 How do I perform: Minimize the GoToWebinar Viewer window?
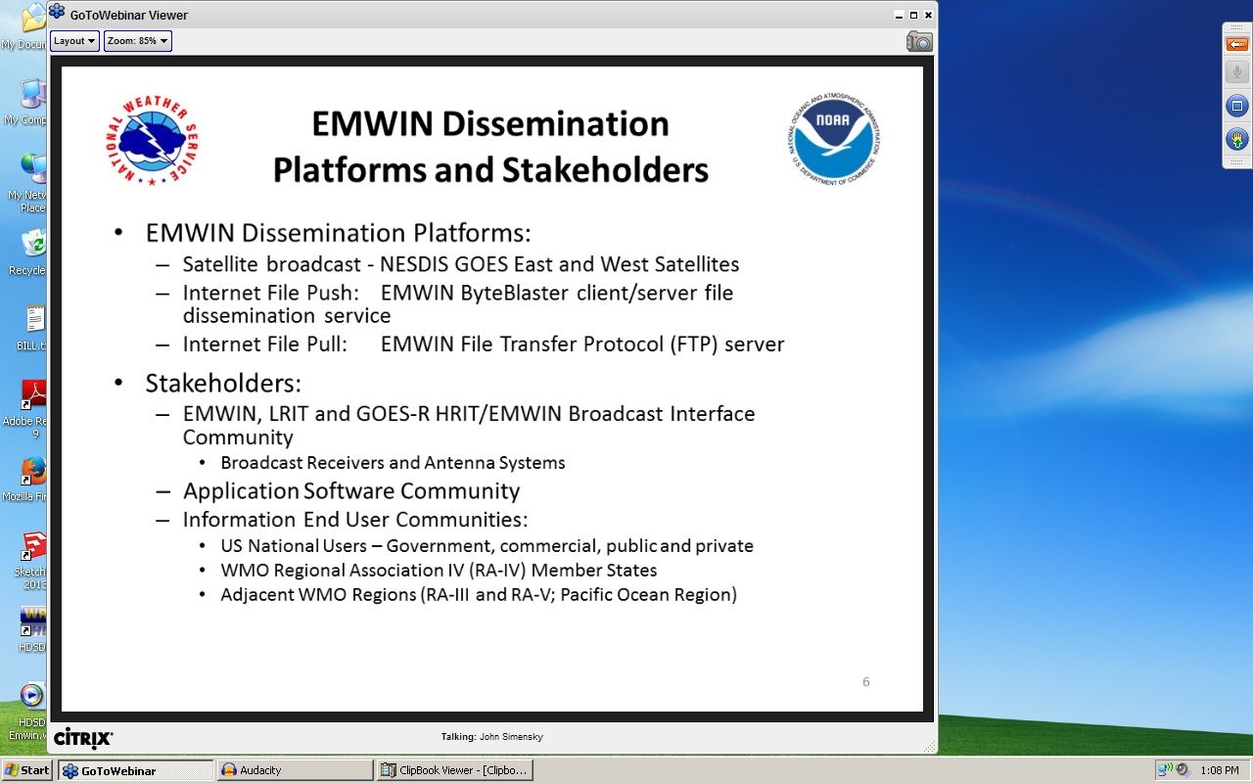coord(899,15)
